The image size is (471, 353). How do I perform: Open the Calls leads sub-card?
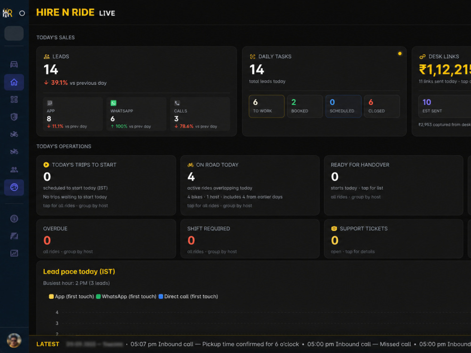(x=200, y=114)
